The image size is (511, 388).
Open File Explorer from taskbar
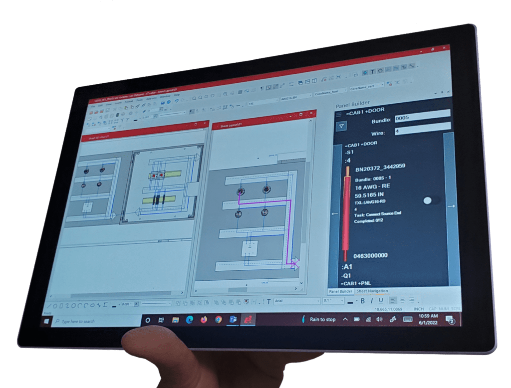(175, 320)
